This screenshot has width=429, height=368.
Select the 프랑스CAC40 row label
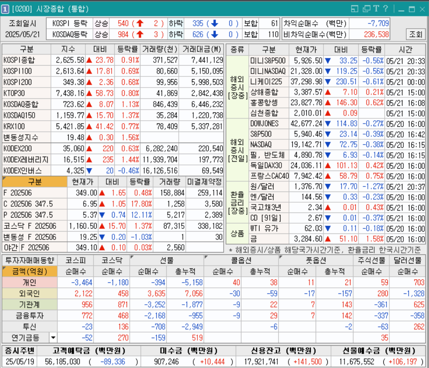click(269, 176)
